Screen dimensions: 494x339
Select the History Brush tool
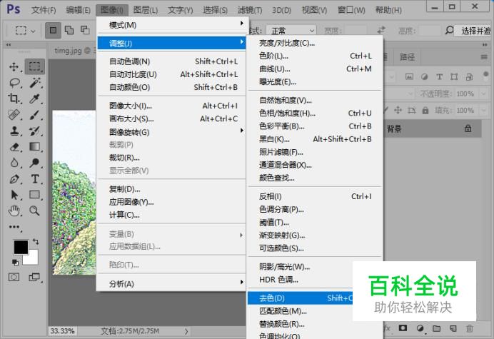pos(35,131)
